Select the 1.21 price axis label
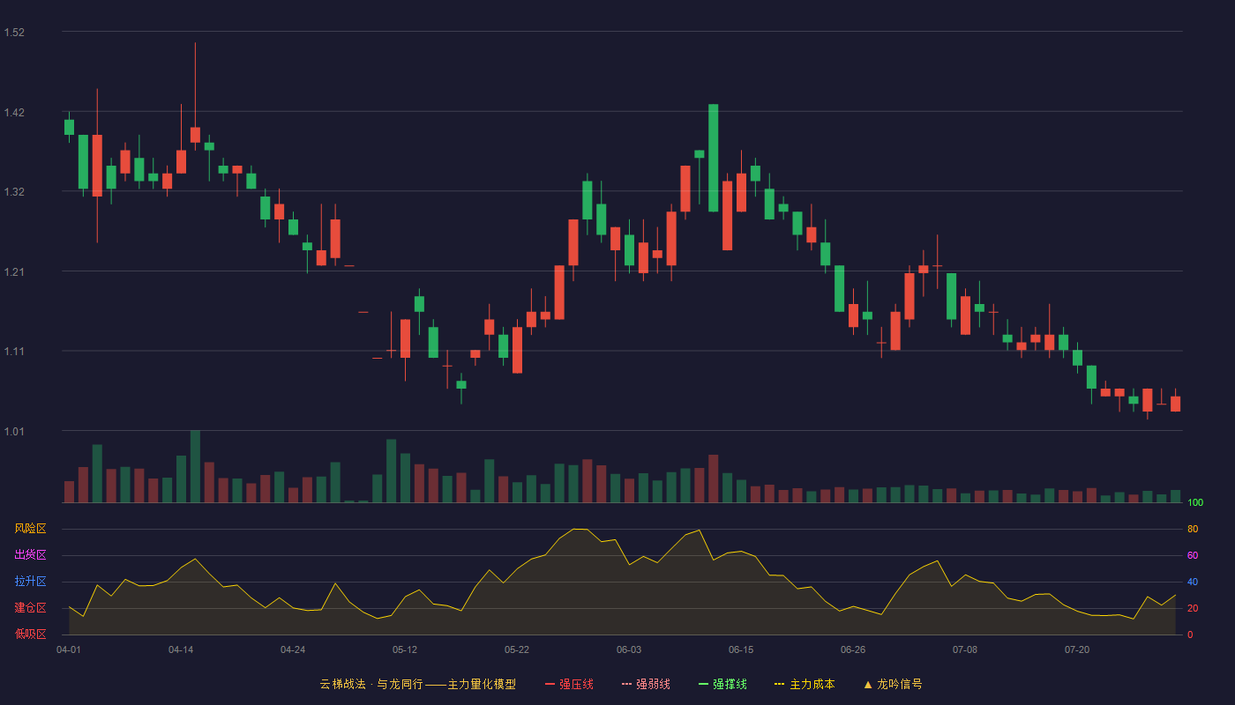The height and width of the screenshot is (705, 1235). tap(14, 272)
